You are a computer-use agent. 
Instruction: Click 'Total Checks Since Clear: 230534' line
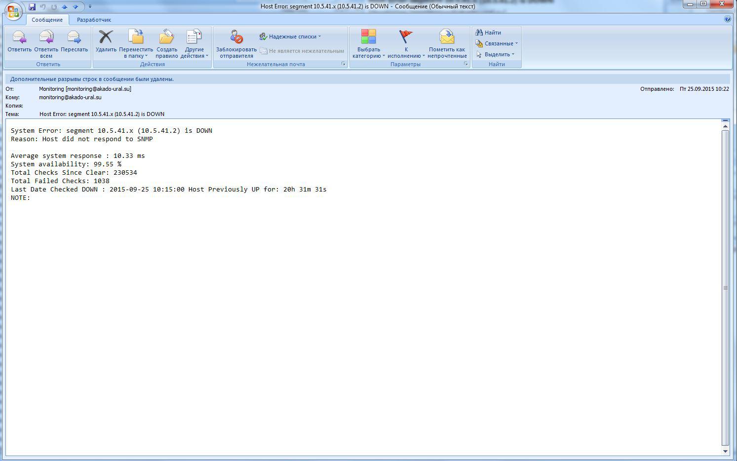74,173
